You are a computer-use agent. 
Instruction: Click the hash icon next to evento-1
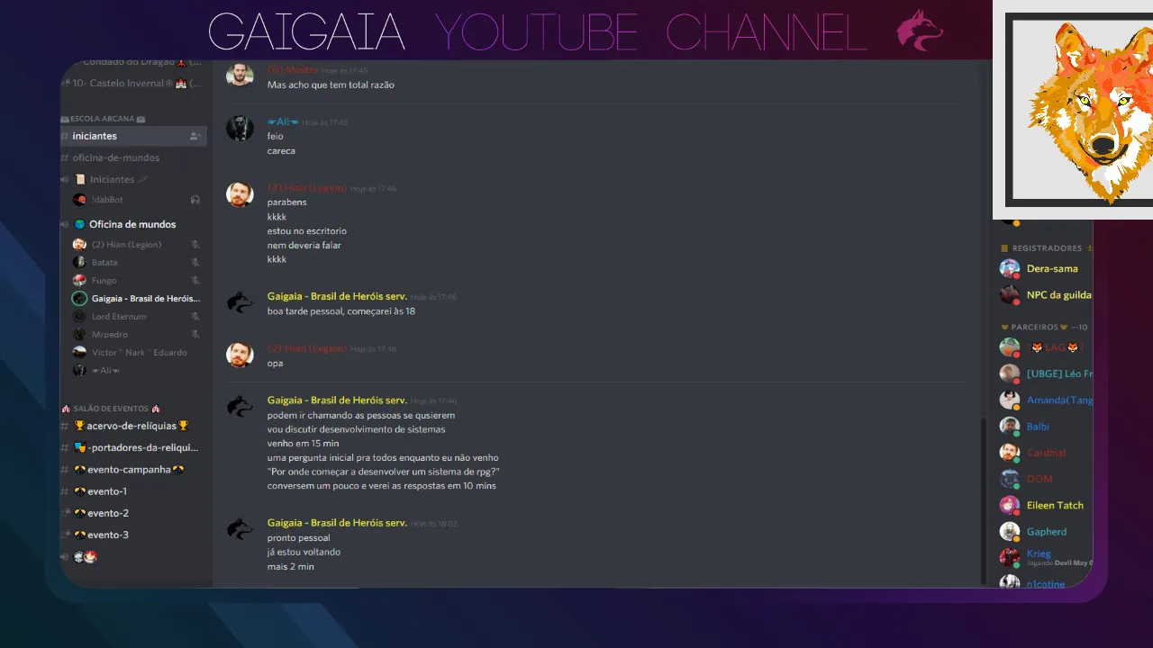coord(65,491)
